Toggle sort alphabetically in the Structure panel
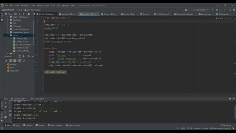The width and height of the screenshot is (236, 133). click(x=6, y=61)
